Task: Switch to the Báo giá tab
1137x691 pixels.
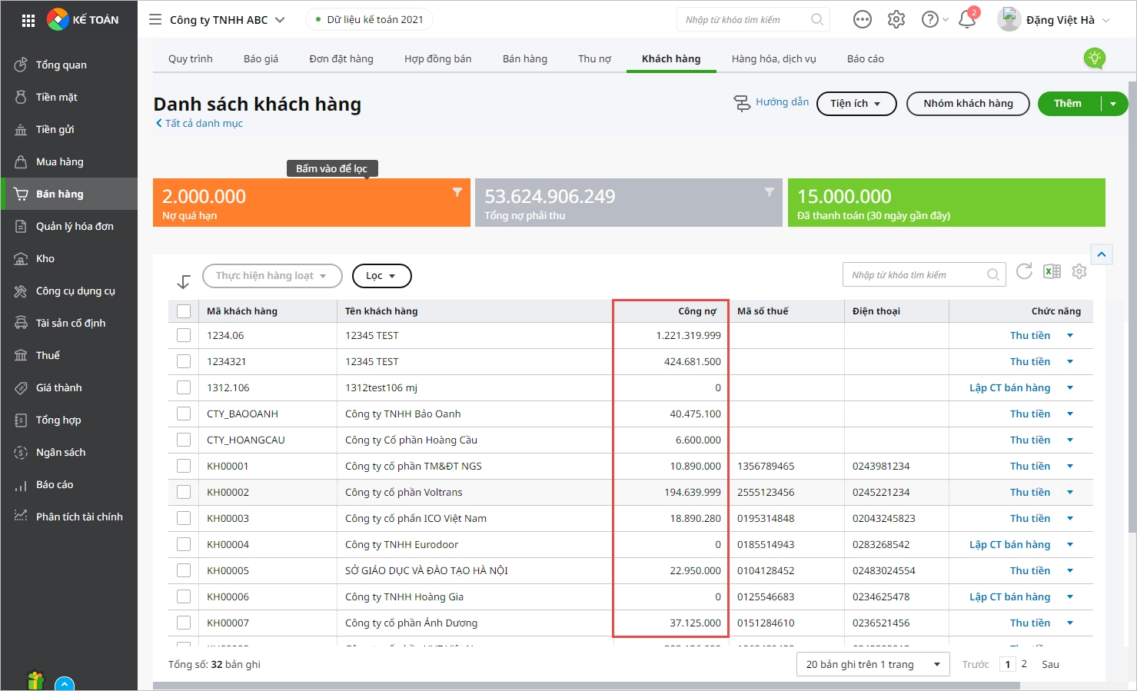Action: [x=261, y=58]
